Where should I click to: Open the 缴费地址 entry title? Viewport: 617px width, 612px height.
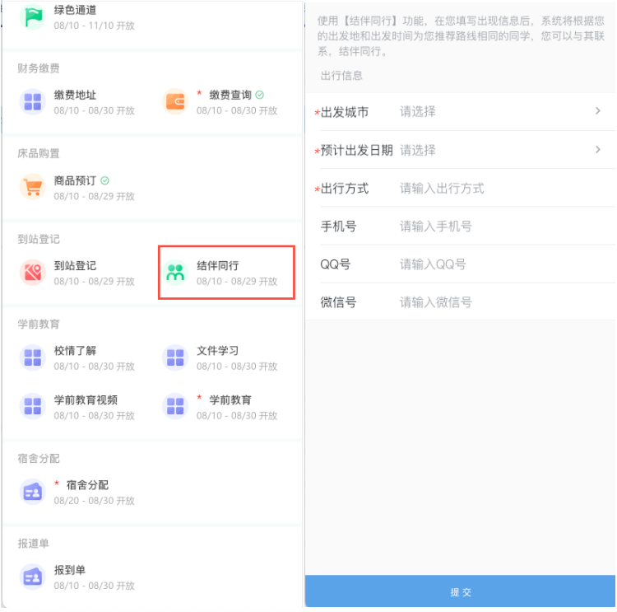coord(75,95)
